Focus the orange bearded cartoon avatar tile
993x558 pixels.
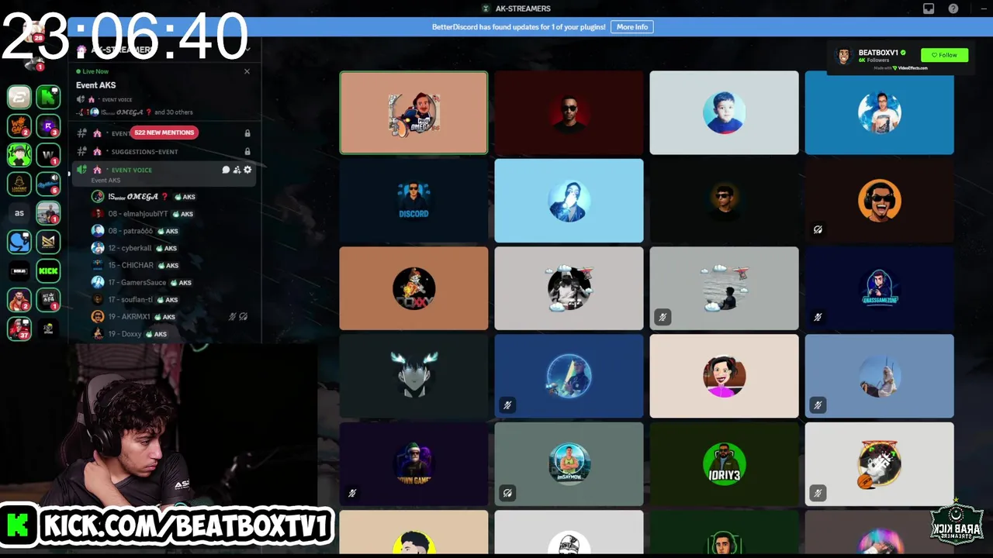(x=879, y=201)
